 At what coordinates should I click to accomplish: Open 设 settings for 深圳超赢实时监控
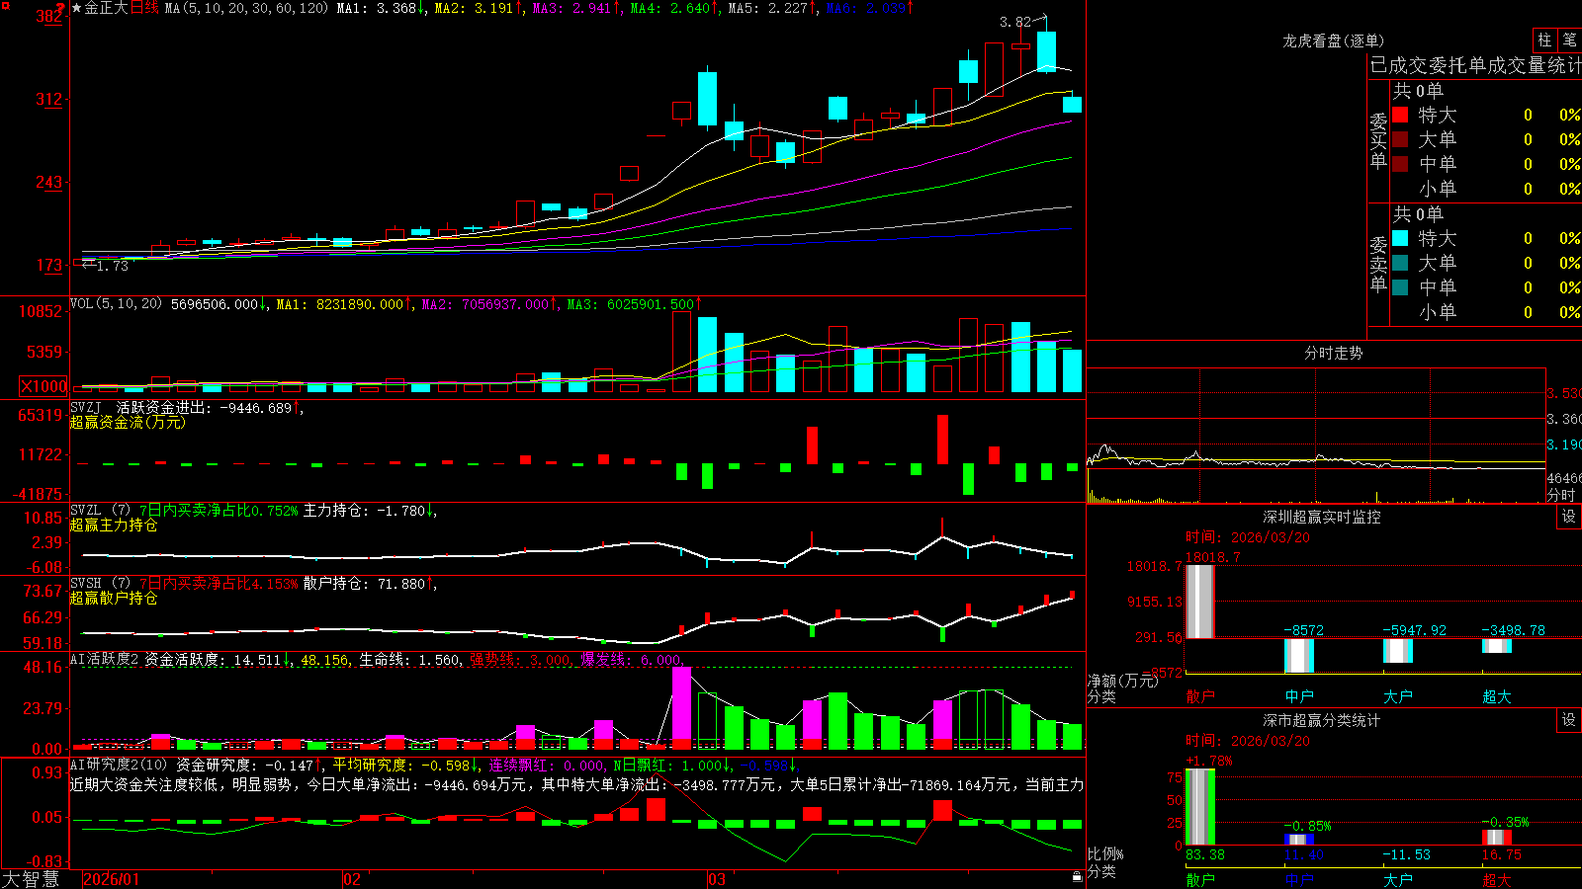(x=1569, y=517)
